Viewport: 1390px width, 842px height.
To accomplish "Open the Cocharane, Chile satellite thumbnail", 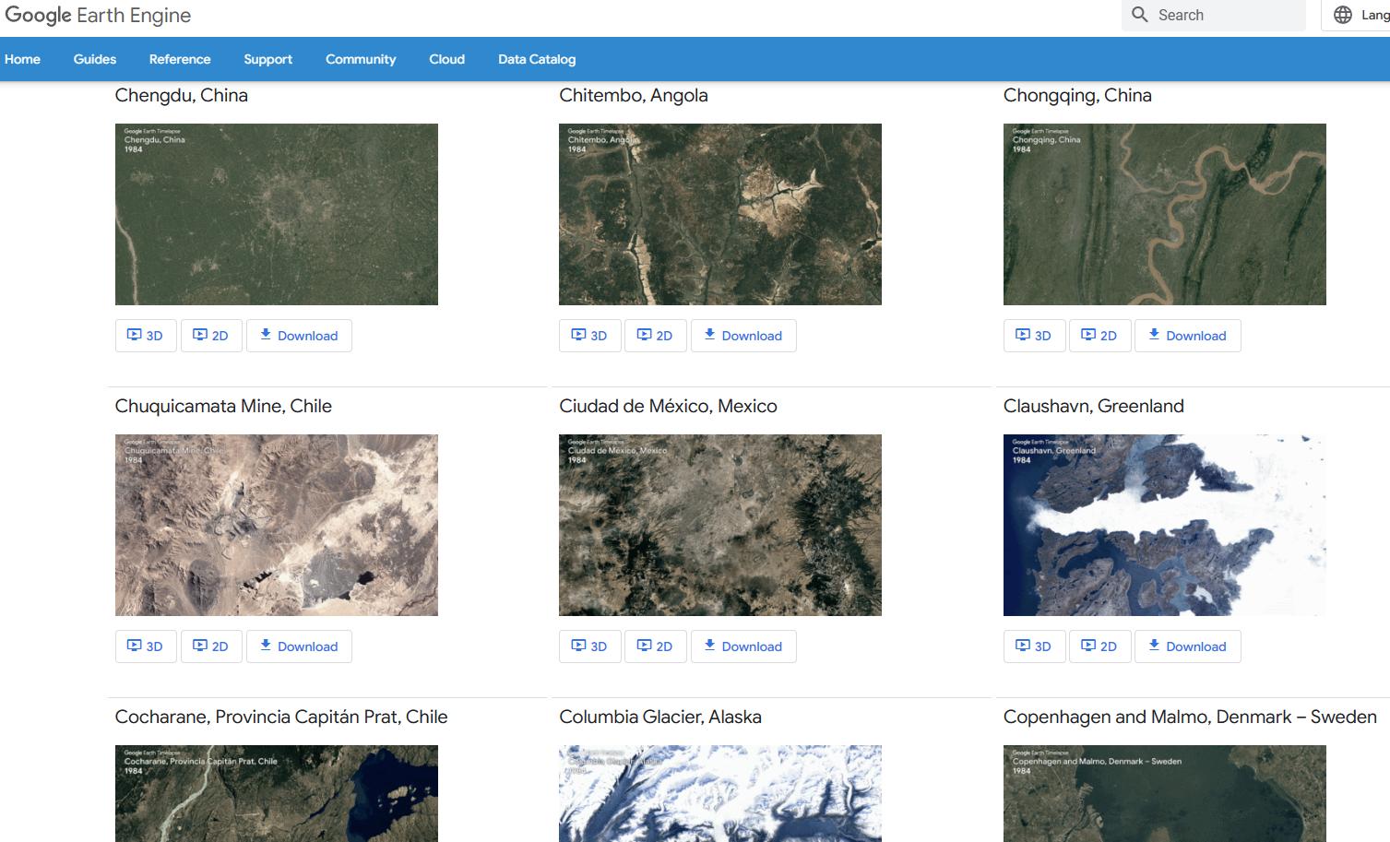I will pos(276,793).
